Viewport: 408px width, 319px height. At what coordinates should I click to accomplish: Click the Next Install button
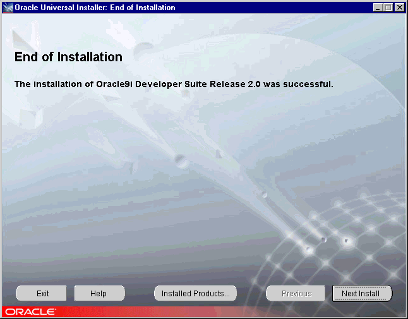coord(362,293)
